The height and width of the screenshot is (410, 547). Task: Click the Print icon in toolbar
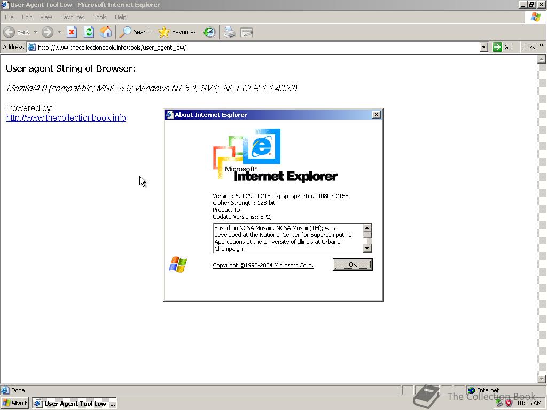230,32
